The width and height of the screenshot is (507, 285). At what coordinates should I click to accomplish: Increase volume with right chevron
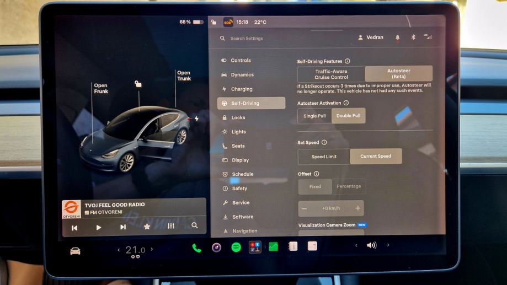tap(388, 245)
